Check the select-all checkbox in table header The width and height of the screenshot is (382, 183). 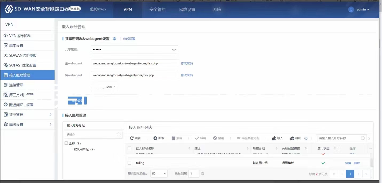[x=129, y=148]
